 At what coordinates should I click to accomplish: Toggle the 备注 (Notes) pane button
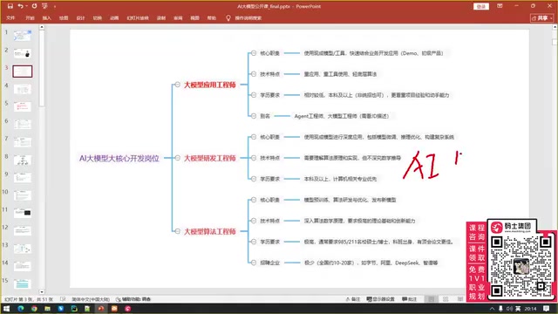353,299
